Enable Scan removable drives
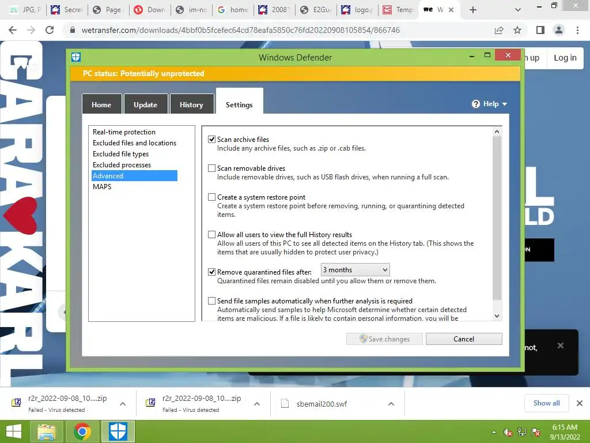Screen dimensions: 590x443 (212, 168)
